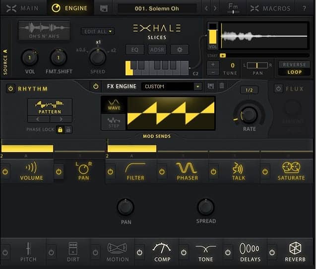The image size is (316, 269).
Task: Open the rhythm PATTERN selector
Action: (50, 107)
